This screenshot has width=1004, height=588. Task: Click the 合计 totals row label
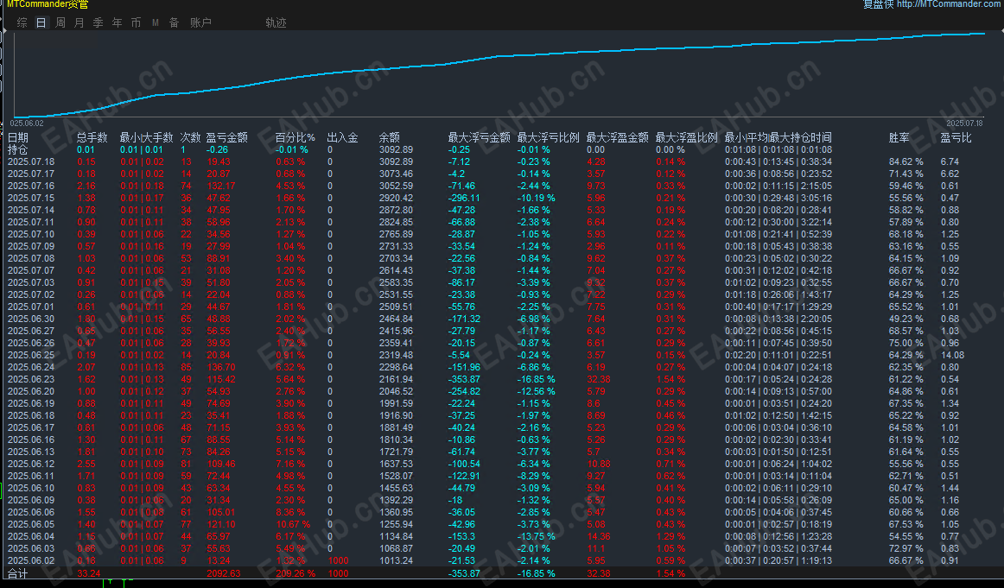click(x=18, y=573)
